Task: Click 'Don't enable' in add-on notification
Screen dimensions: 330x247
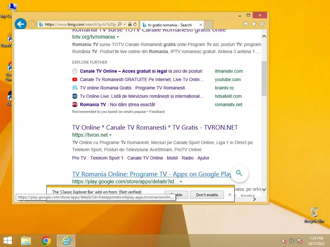Action: (207, 195)
